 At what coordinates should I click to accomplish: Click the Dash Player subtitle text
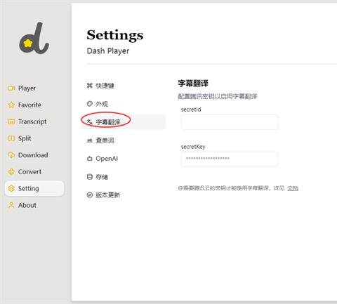(108, 51)
